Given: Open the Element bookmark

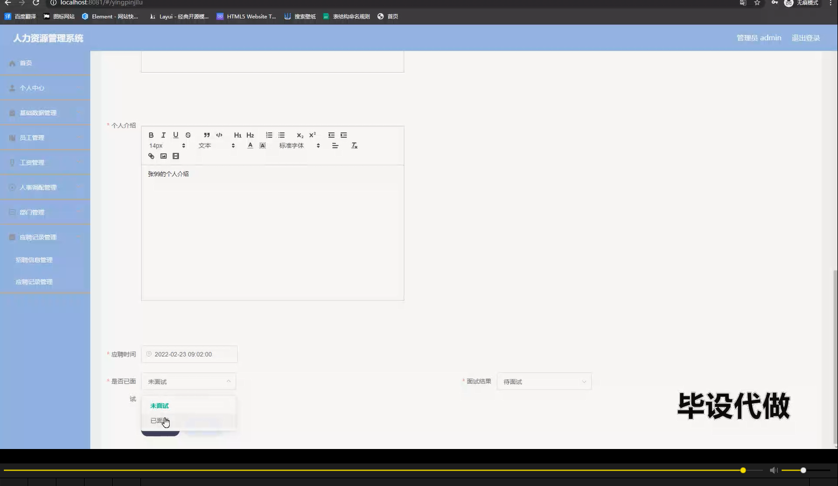Looking at the screenshot, I should [x=110, y=17].
